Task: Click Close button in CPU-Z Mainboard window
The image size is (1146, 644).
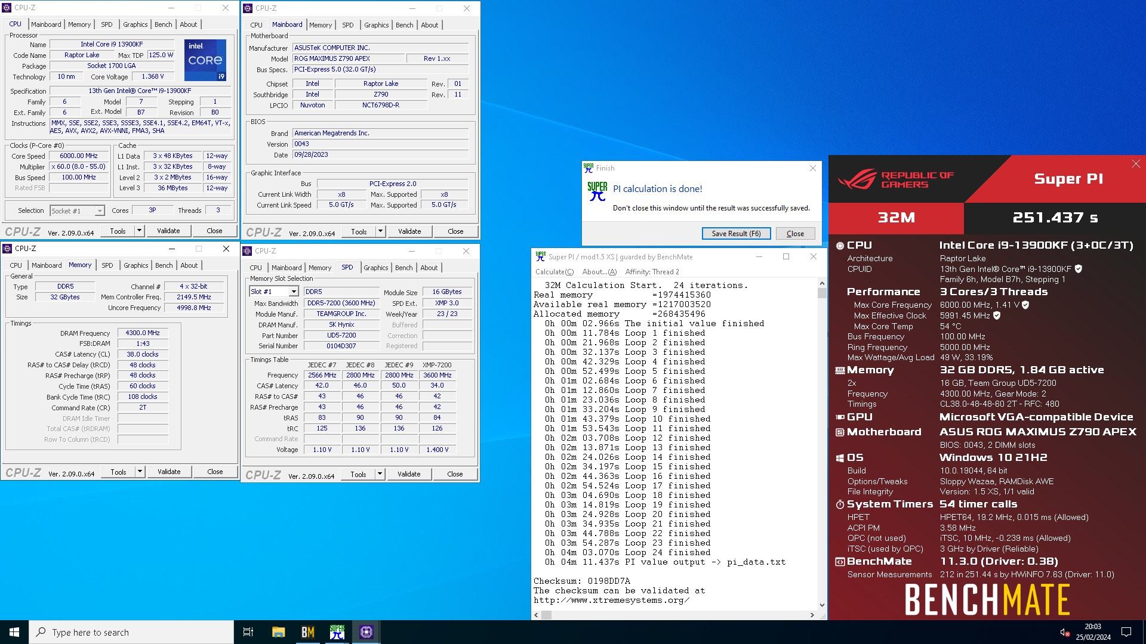Action: (x=455, y=231)
